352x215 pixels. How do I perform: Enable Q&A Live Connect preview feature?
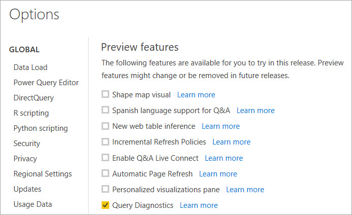coord(105,158)
